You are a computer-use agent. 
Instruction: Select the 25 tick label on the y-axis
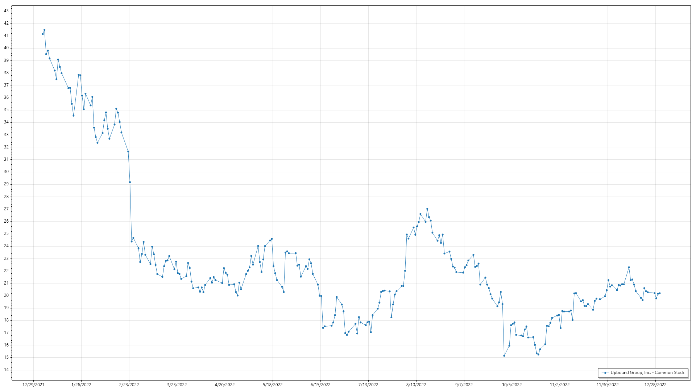coord(6,234)
